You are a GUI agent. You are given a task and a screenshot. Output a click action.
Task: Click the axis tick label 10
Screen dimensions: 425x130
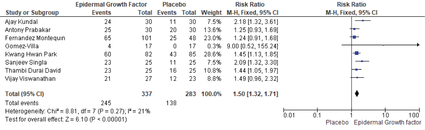pyautogui.click(x=385, y=115)
